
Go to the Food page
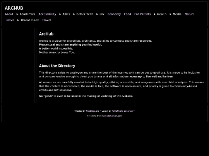[x=127, y=14]
